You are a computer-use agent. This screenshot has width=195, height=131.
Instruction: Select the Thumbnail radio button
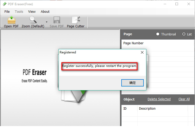click(158, 34)
